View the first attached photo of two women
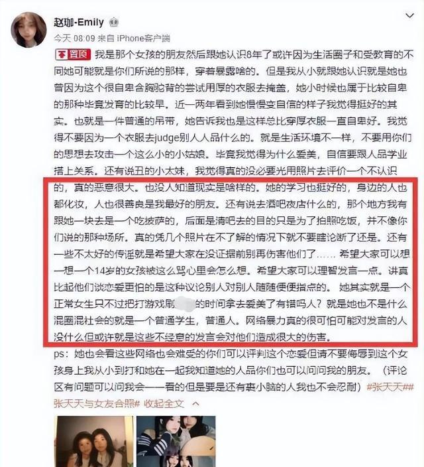This screenshot has height=467, width=424. coord(94,441)
